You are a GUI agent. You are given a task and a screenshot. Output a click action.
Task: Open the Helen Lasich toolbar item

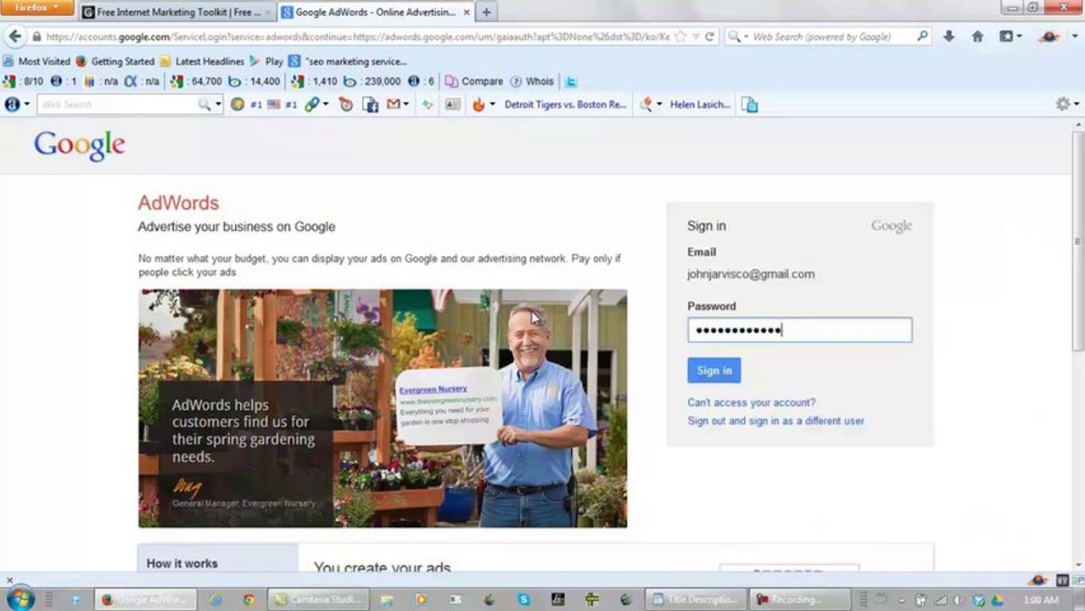pos(700,104)
